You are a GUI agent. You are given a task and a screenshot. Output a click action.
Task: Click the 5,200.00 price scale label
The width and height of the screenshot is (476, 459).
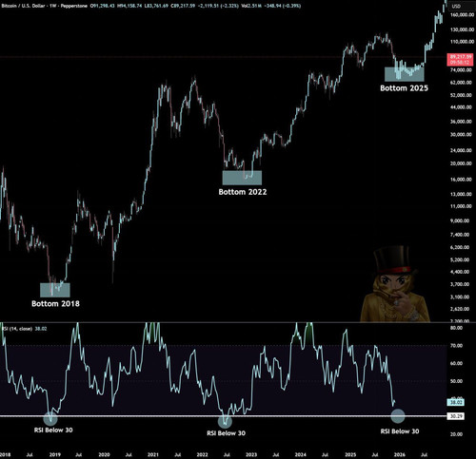[461, 259]
